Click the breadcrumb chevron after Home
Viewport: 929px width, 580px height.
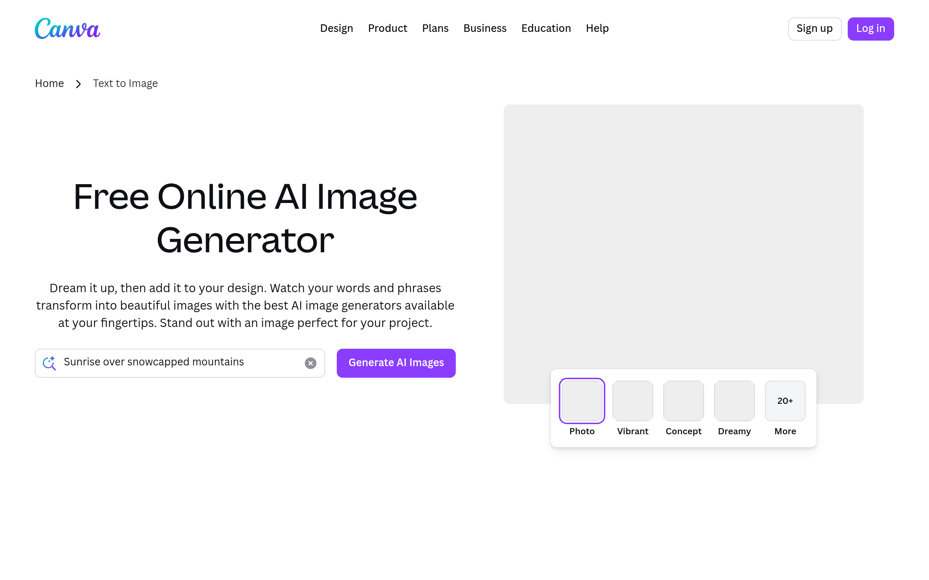point(78,84)
